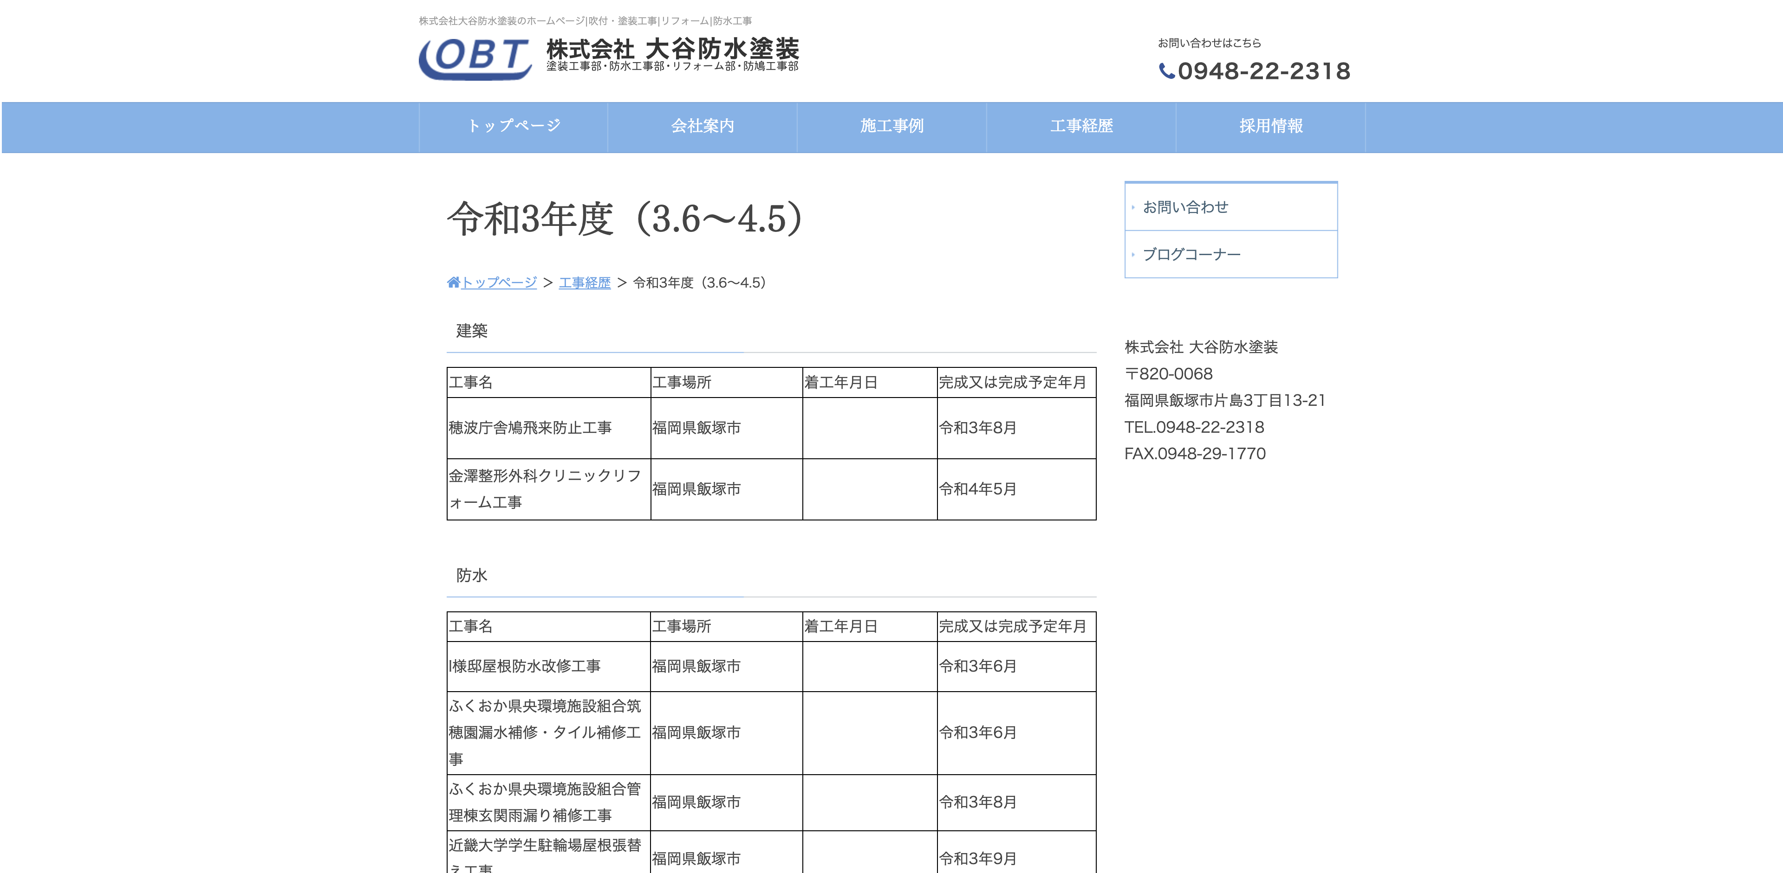The height and width of the screenshot is (873, 1783).
Task: Open the トップページ navigation tab
Action: click(x=513, y=127)
